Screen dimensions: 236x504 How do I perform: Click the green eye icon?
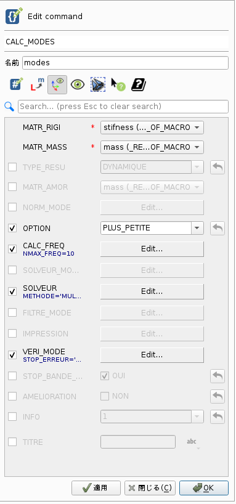[x=78, y=84]
